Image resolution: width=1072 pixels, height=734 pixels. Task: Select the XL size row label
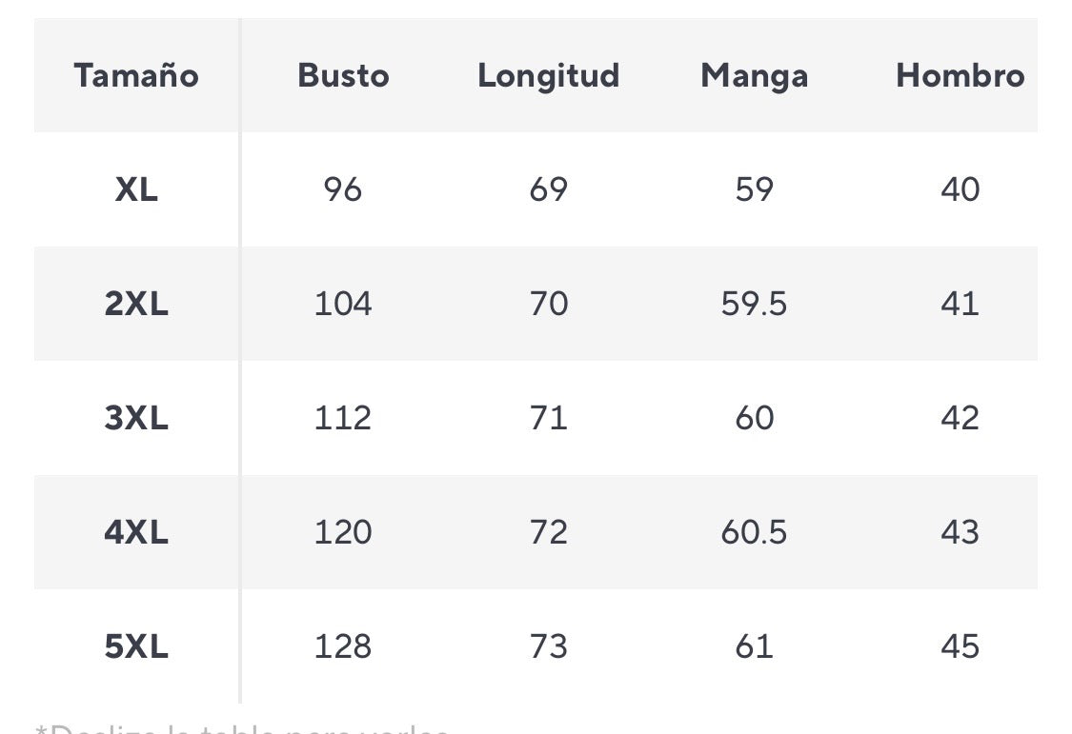click(x=136, y=189)
